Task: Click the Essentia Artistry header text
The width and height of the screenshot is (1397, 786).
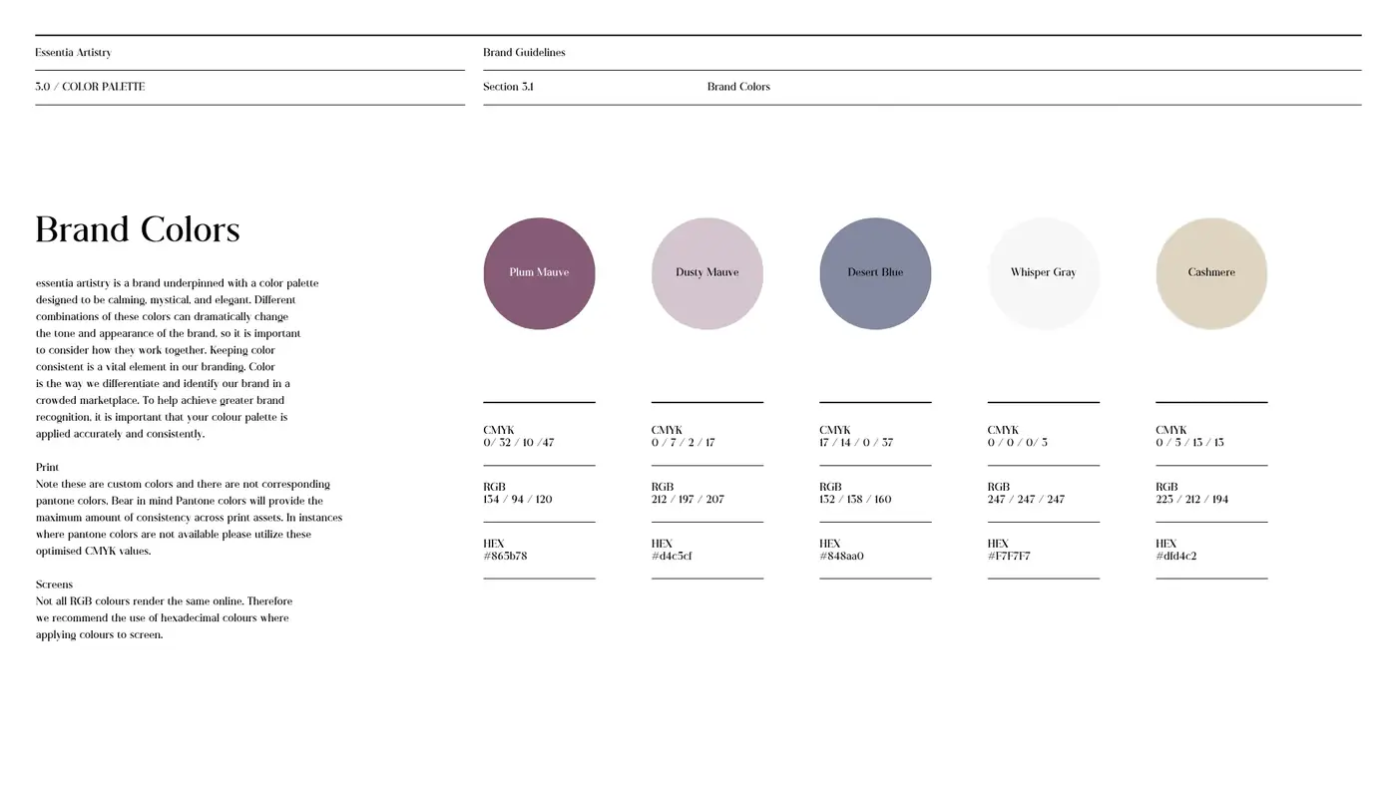Action: tap(73, 53)
